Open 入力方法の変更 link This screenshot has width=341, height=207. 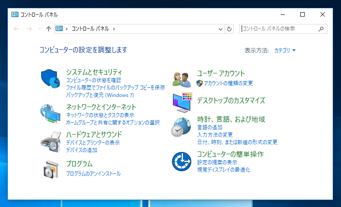215,135
